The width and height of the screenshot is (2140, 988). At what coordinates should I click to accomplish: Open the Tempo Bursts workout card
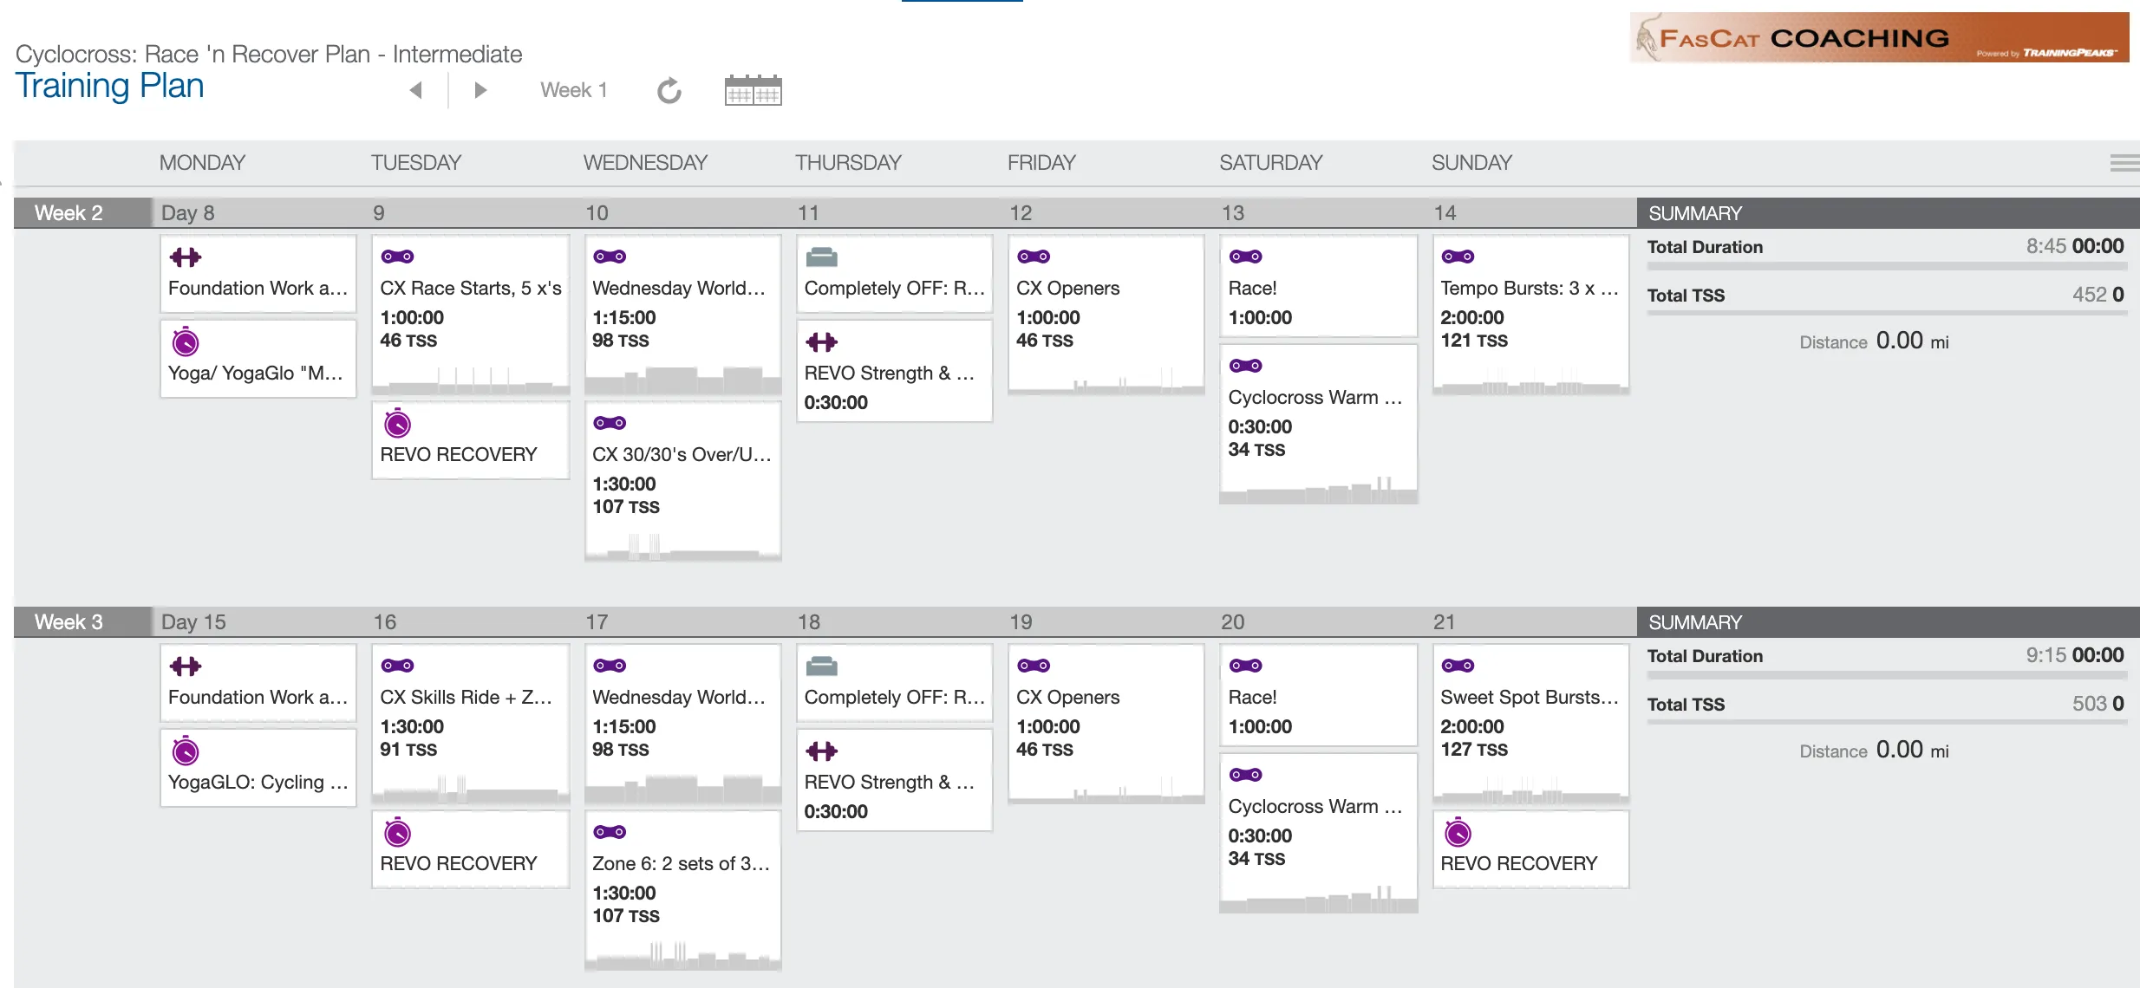click(x=1530, y=315)
